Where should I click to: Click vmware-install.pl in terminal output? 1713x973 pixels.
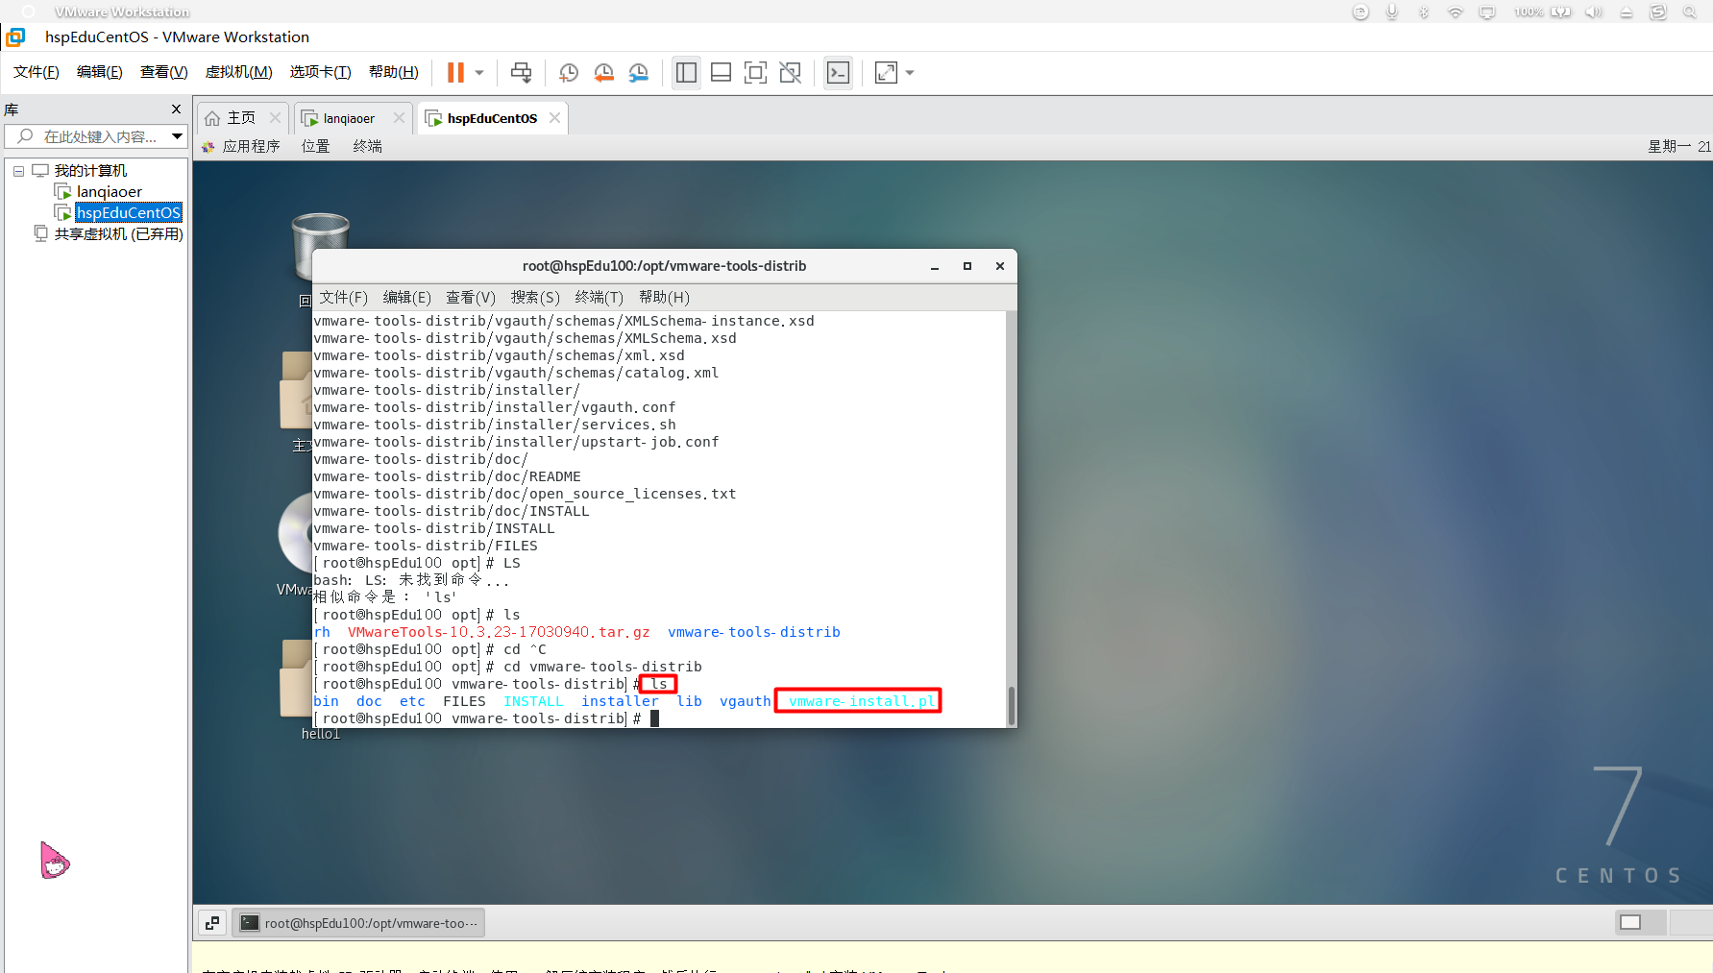[x=862, y=702]
